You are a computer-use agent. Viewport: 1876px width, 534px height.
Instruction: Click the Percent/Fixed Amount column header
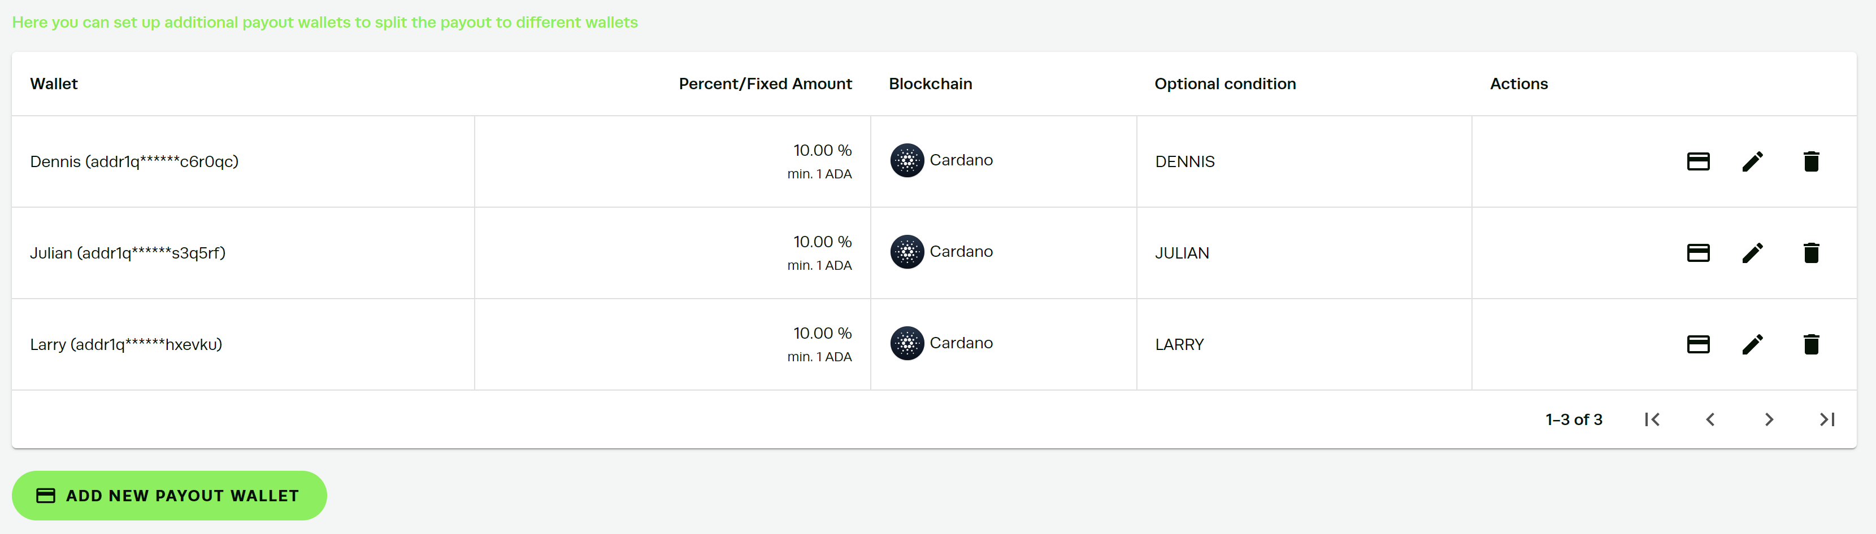coord(765,84)
